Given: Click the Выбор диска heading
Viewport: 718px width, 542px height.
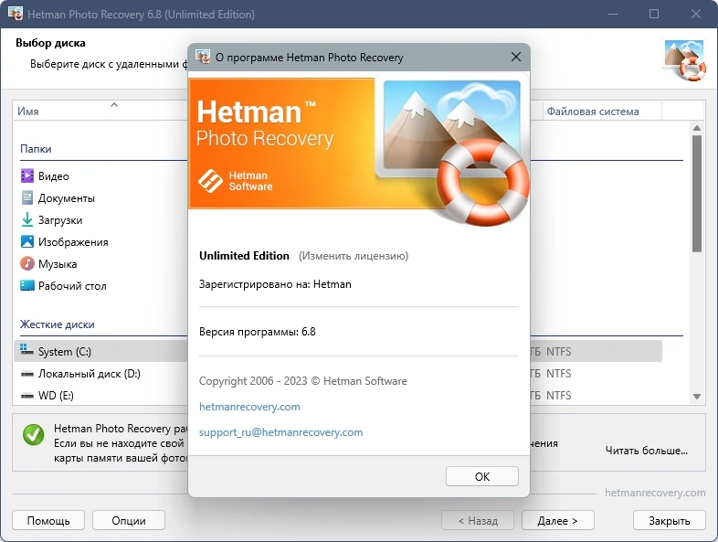Looking at the screenshot, I should pyautogui.click(x=50, y=43).
